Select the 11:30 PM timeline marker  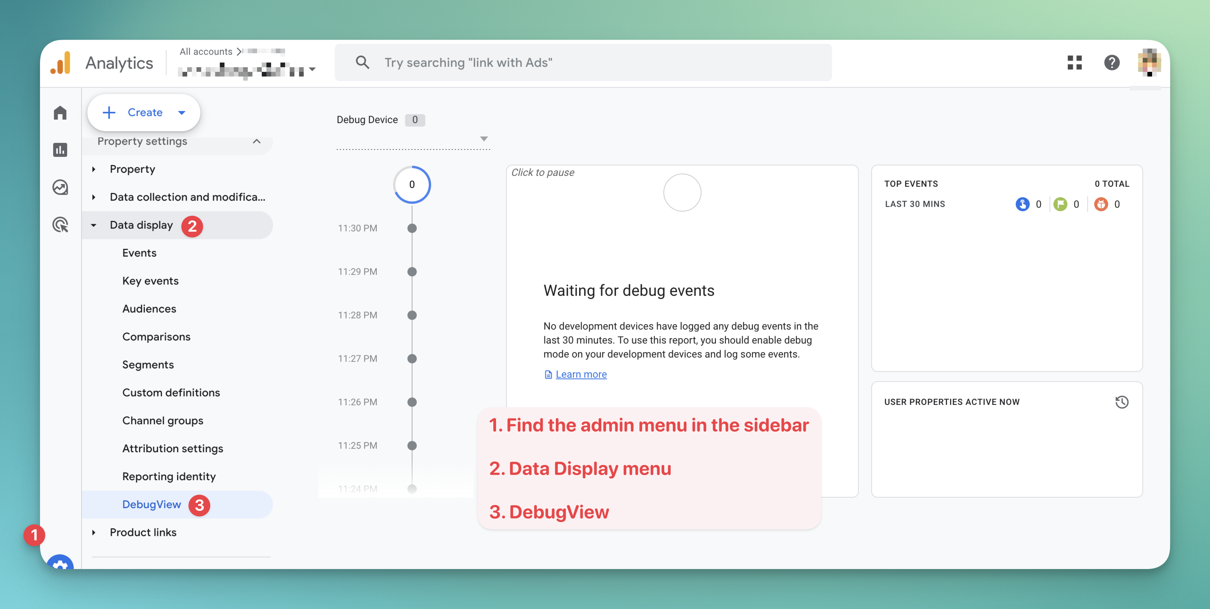point(412,228)
